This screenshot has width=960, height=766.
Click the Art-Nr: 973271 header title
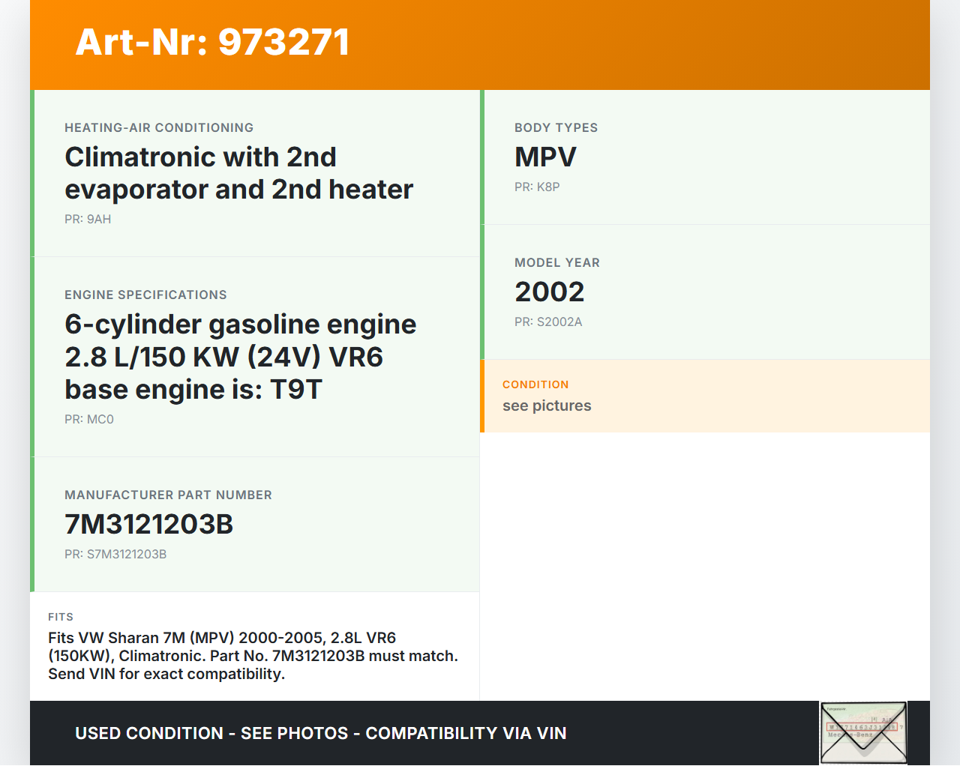click(212, 42)
